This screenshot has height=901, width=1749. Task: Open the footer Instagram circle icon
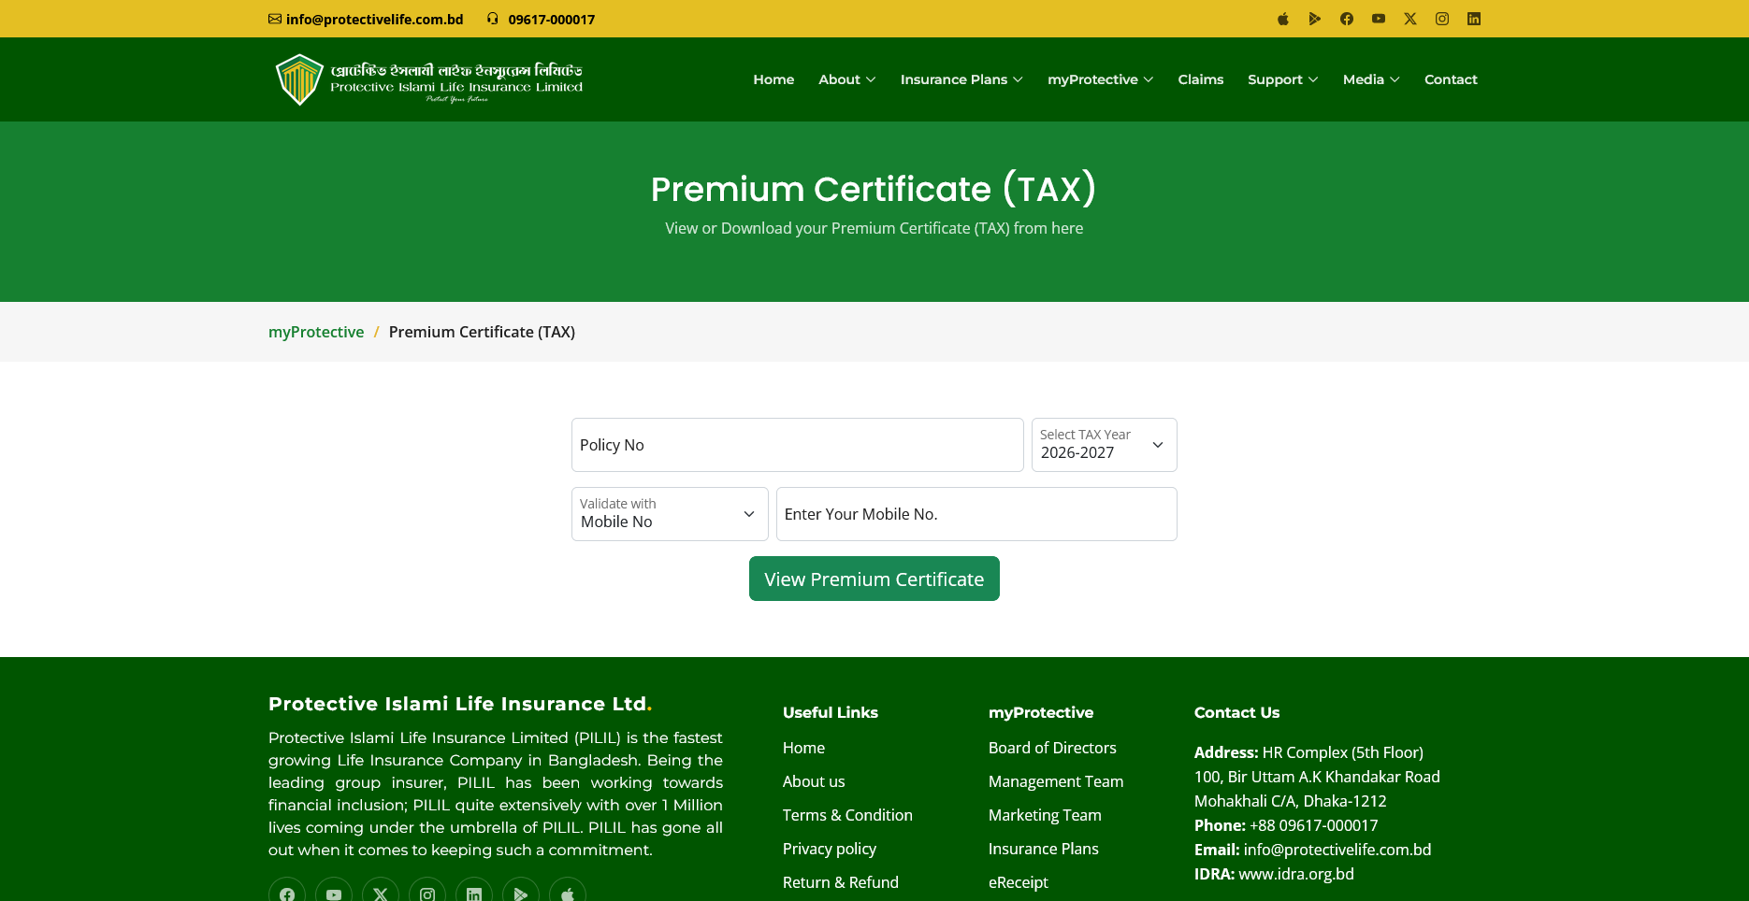pos(427,894)
